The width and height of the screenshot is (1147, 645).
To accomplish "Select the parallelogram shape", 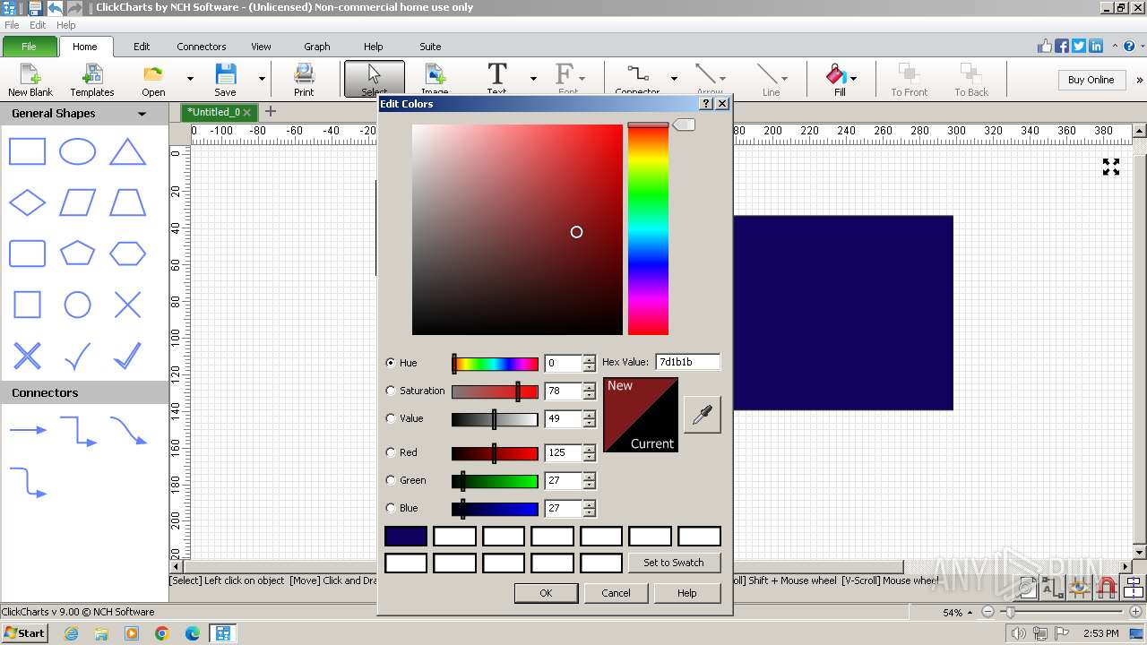I will click(x=77, y=202).
